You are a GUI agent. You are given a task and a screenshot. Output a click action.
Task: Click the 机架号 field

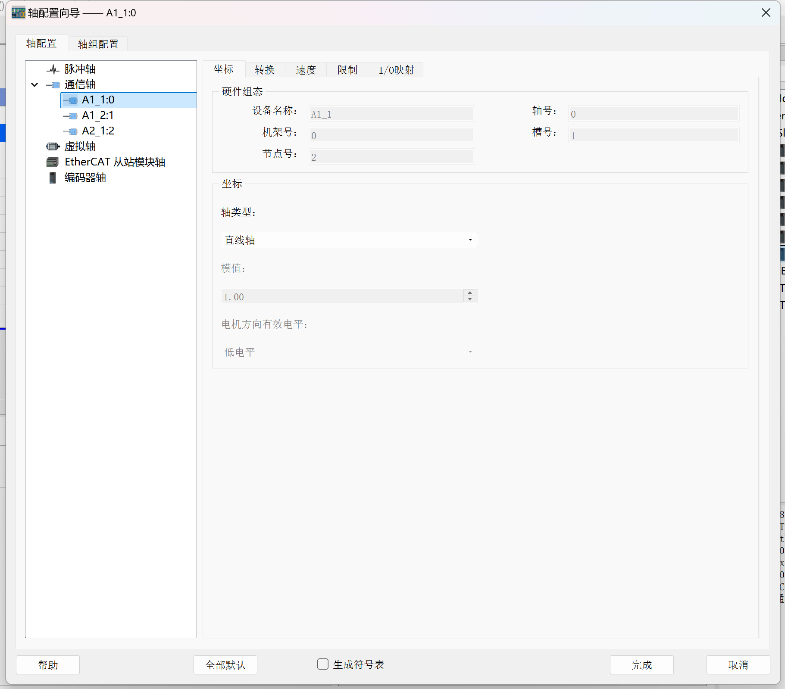pos(391,135)
